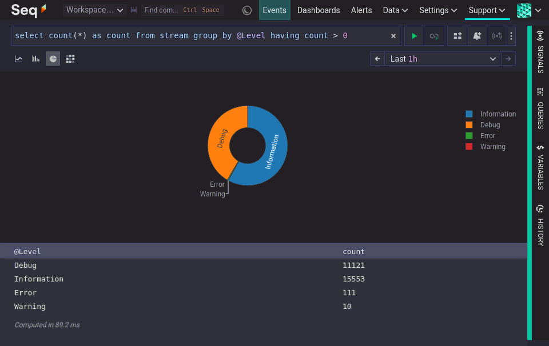Switch to bar chart view
The height and width of the screenshot is (346, 549).
(35, 59)
